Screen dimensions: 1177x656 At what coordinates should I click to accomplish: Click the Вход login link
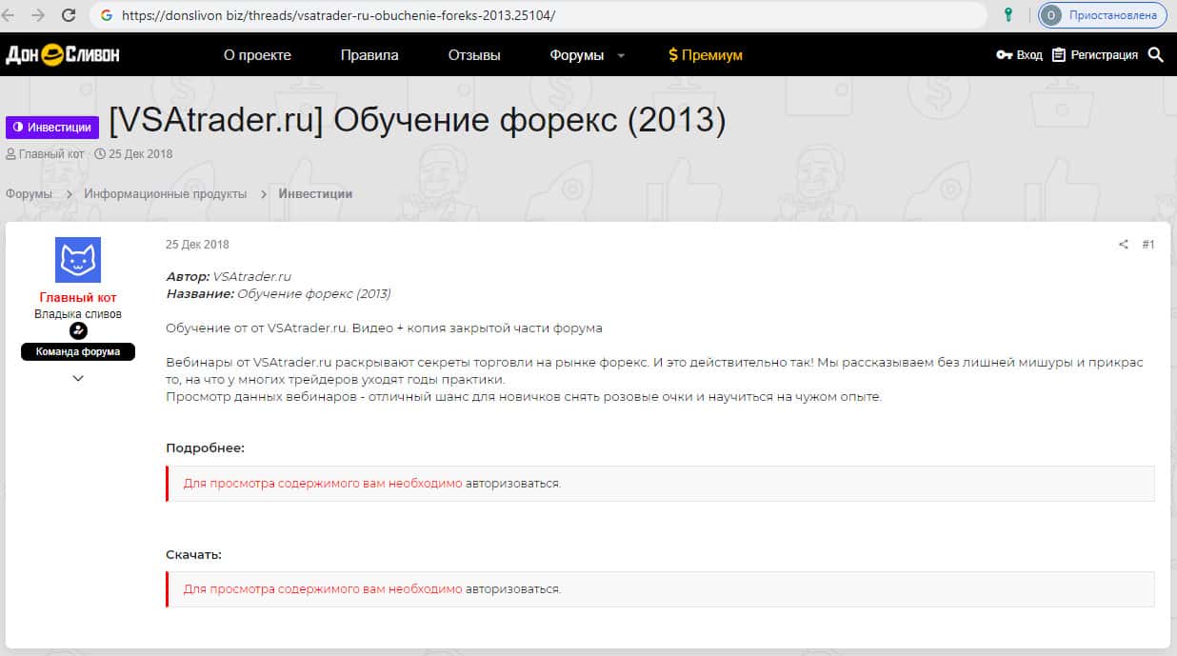[1020, 55]
